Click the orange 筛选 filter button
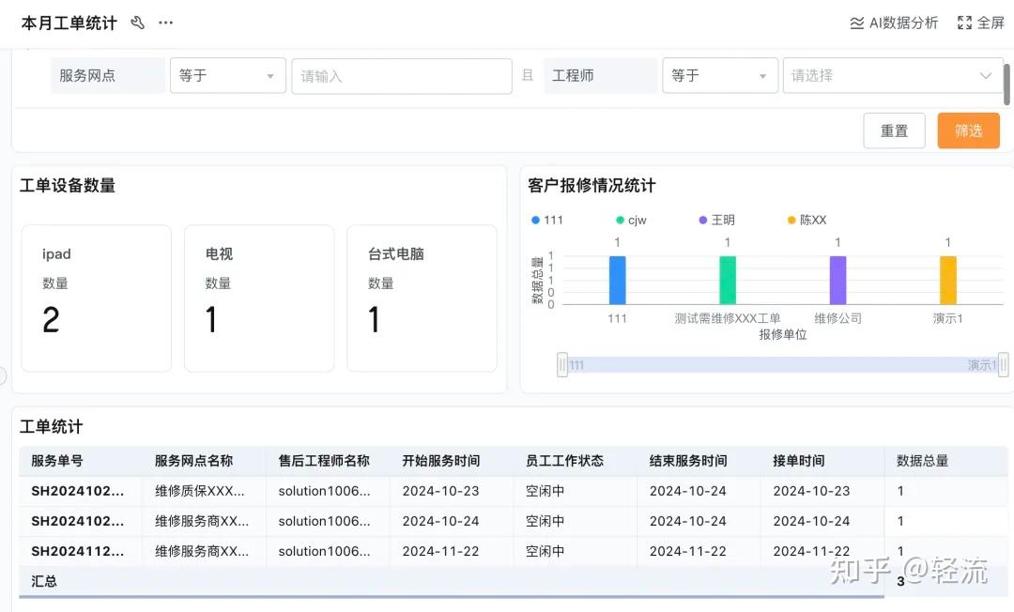 tap(968, 130)
